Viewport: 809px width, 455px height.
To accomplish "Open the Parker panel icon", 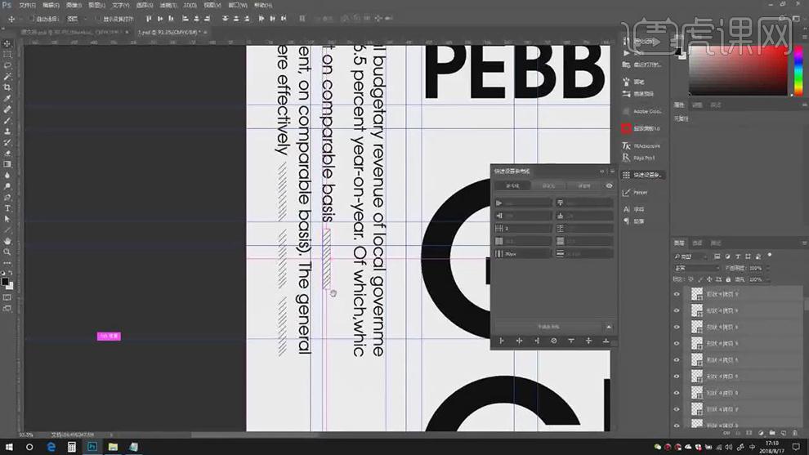I will [x=626, y=193].
